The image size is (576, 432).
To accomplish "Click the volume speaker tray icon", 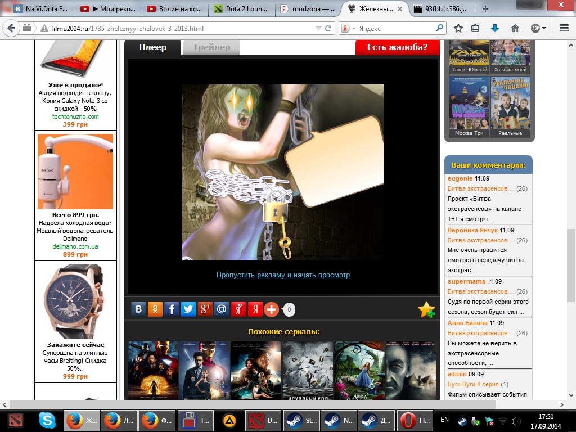I will click(516, 421).
